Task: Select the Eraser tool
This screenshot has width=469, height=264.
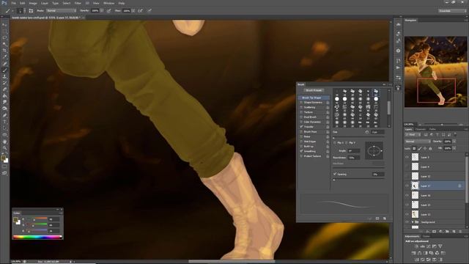Action: pyautogui.click(x=4, y=89)
